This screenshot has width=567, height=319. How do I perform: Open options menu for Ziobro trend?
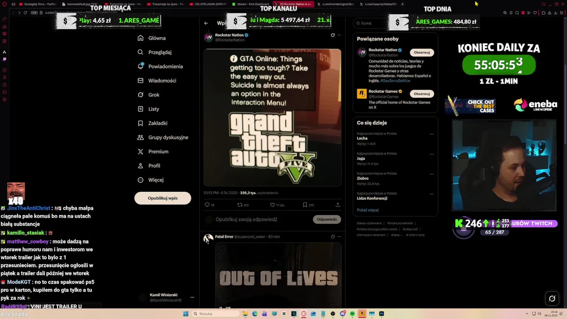point(431,174)
